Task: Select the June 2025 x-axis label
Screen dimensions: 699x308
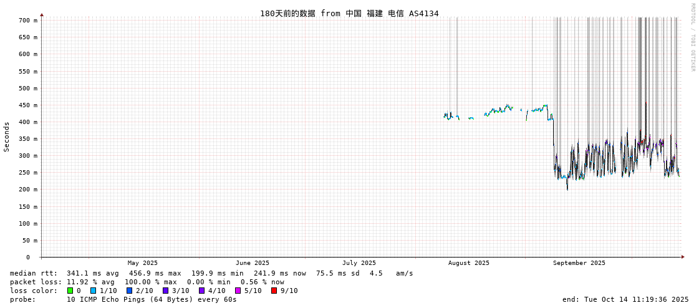Action: point(253,263)
